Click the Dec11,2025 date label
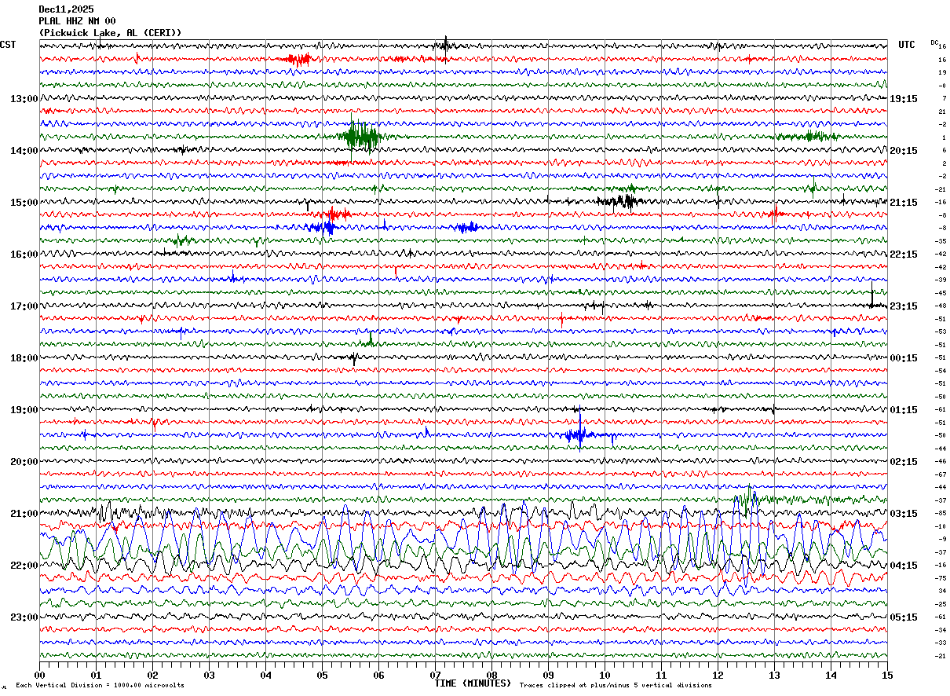 (x=66, y=9)
